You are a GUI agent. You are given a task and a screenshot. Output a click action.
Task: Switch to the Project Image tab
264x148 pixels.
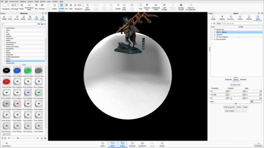point(213,18)
